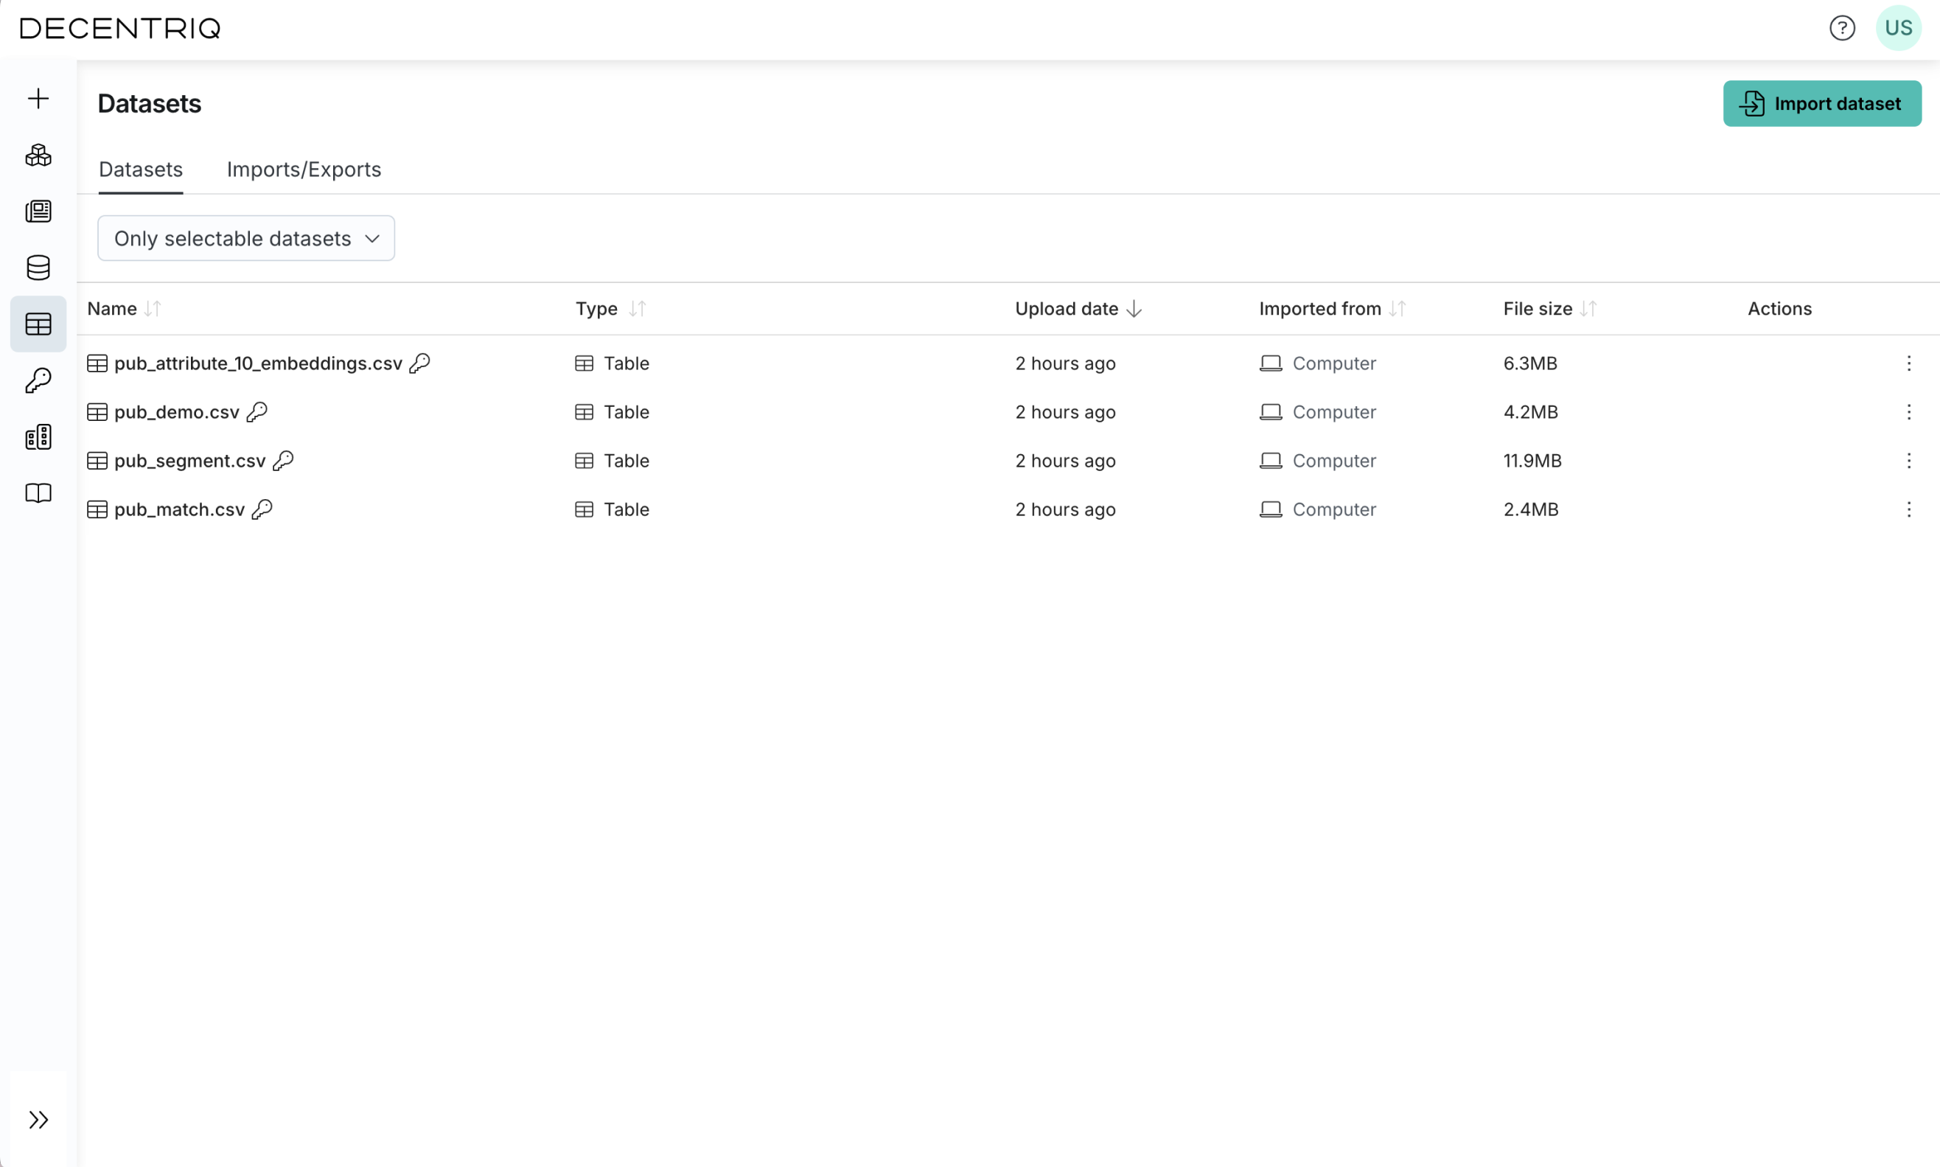The width and height of the screenshot is (1940, 1167).
Task: Switch to the Imports/Exports tab
Action: tap(304, 170)
